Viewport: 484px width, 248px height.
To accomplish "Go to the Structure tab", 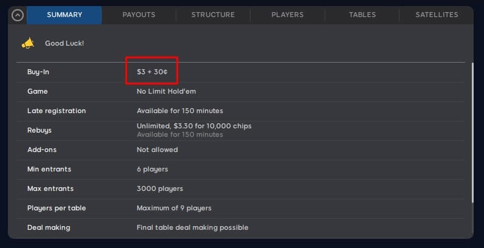I will (x=213, y=15).
